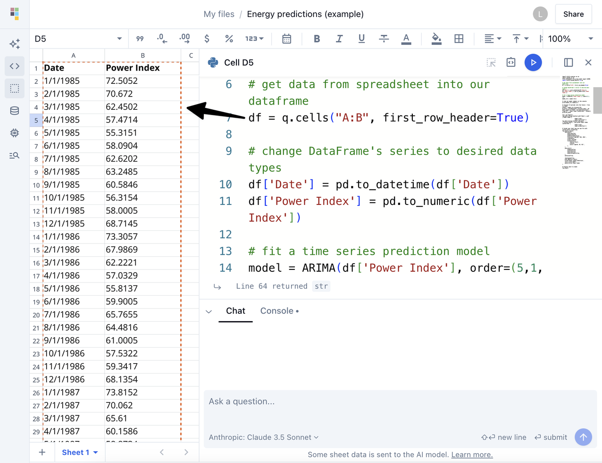Run the code with the blue play button

pos(533,62)
